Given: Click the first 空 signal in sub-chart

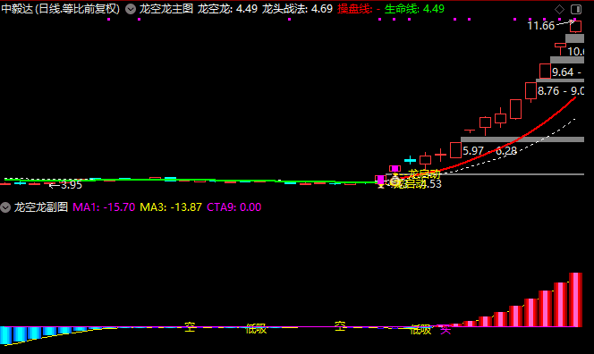Looking at the screenshot, I should coord(190,327).
